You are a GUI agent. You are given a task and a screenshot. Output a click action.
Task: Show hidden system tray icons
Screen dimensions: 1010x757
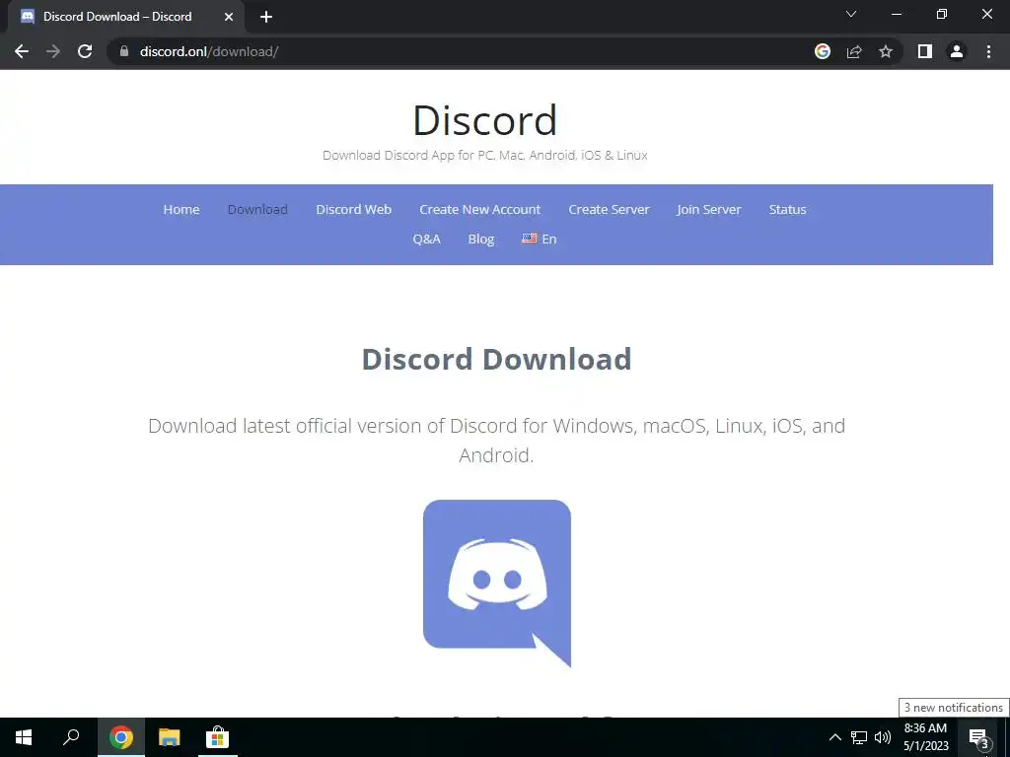pos(834,737)
